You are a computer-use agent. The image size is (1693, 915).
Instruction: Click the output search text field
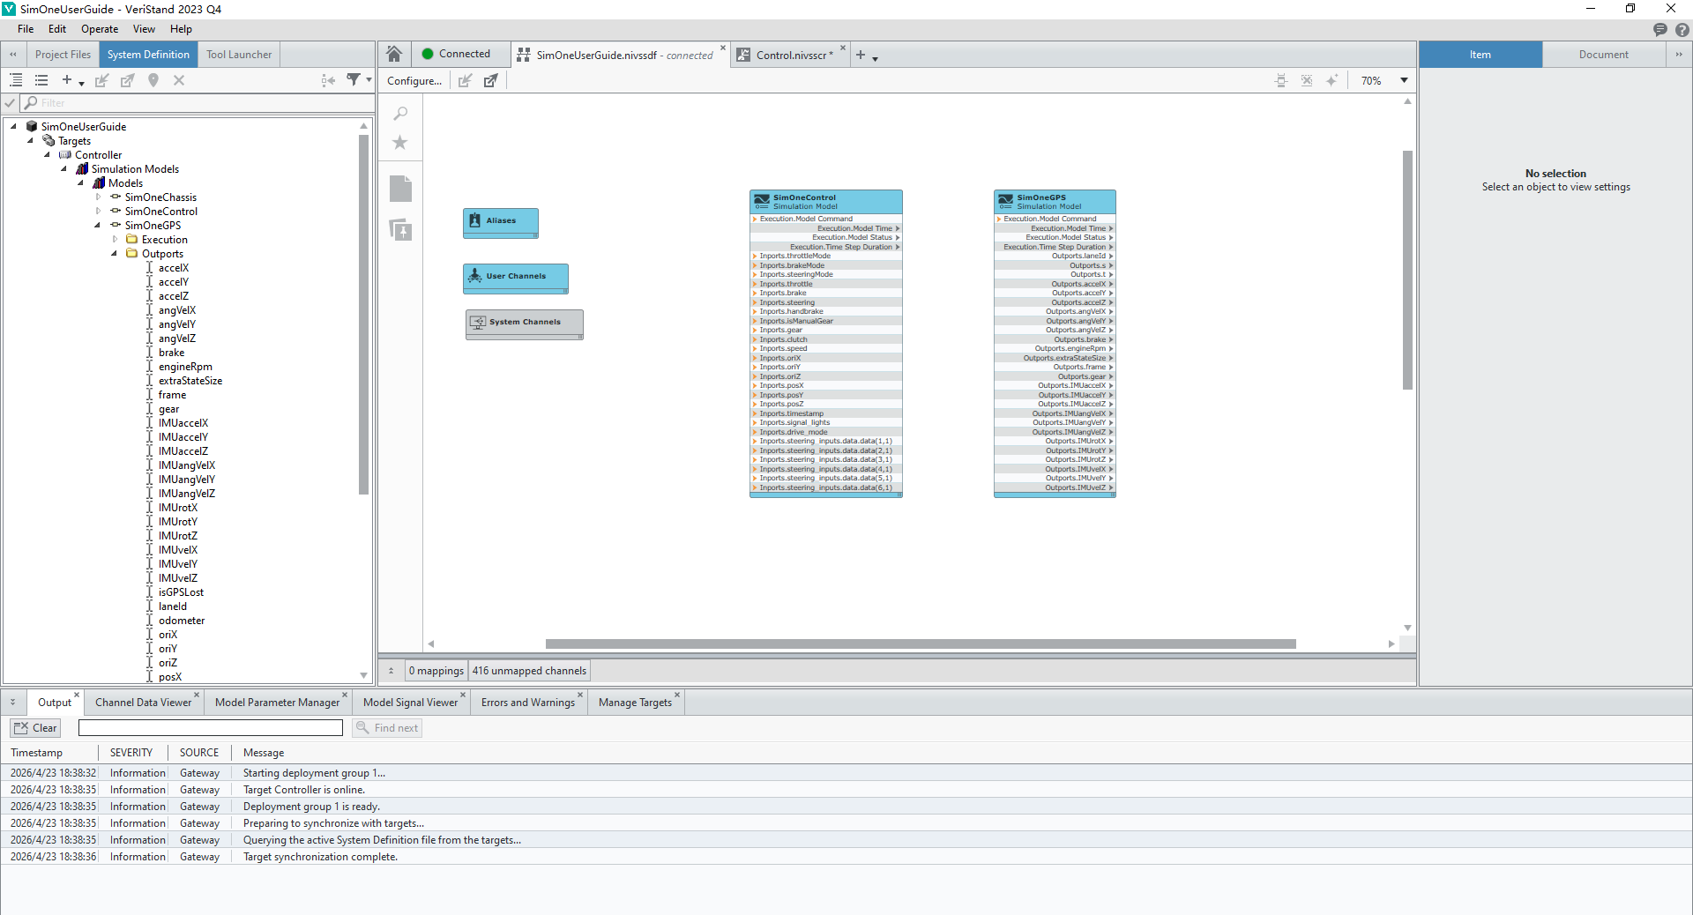click(211, 728)
